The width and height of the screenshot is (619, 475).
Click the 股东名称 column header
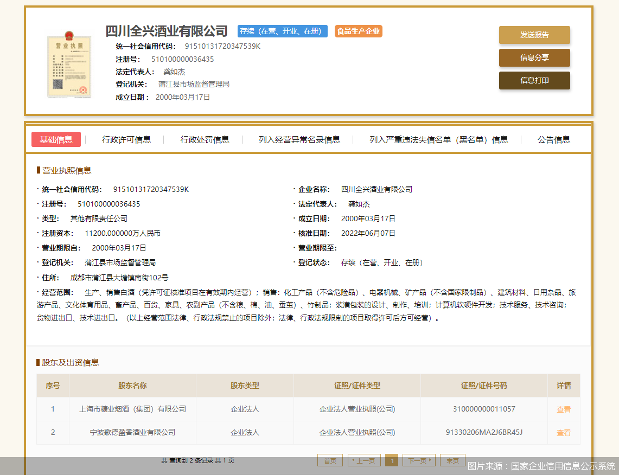point(132,386)
